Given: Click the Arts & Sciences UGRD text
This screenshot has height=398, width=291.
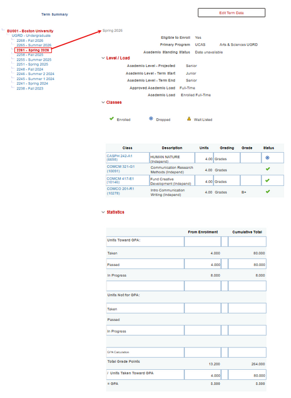Looking at the screenshot, I should 238,44.
